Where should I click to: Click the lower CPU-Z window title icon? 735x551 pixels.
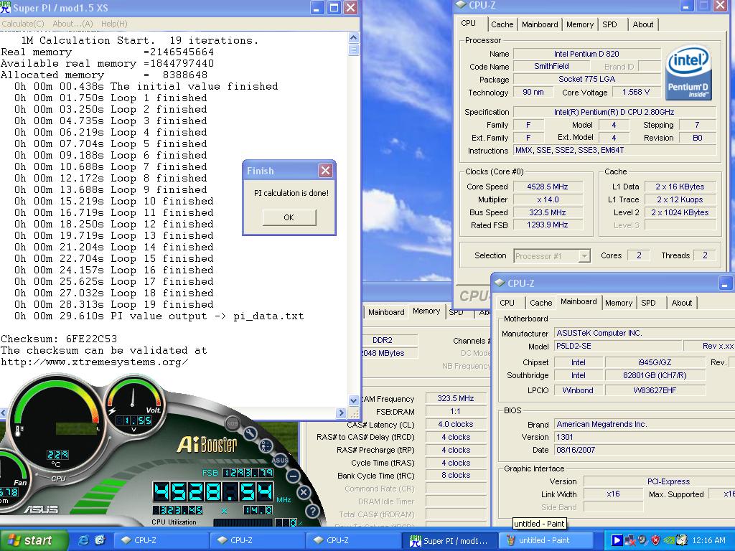(500, 283)
